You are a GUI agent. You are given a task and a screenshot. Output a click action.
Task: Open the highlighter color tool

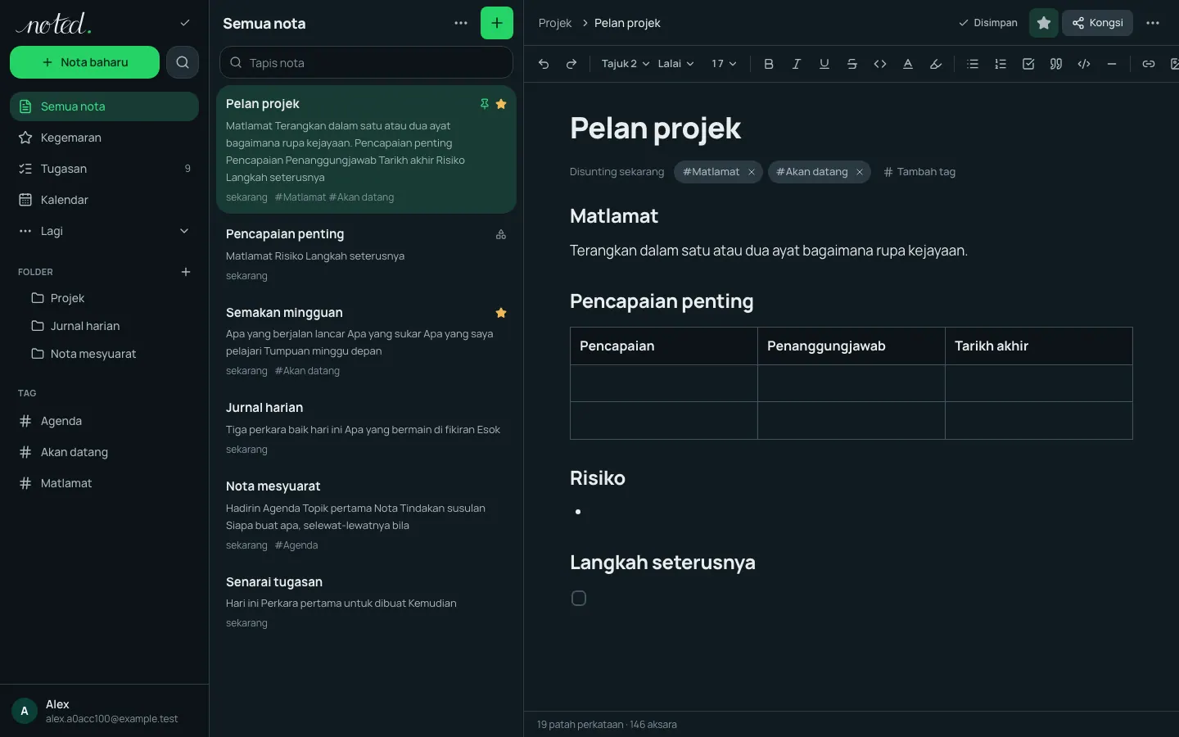coord(936,64)
